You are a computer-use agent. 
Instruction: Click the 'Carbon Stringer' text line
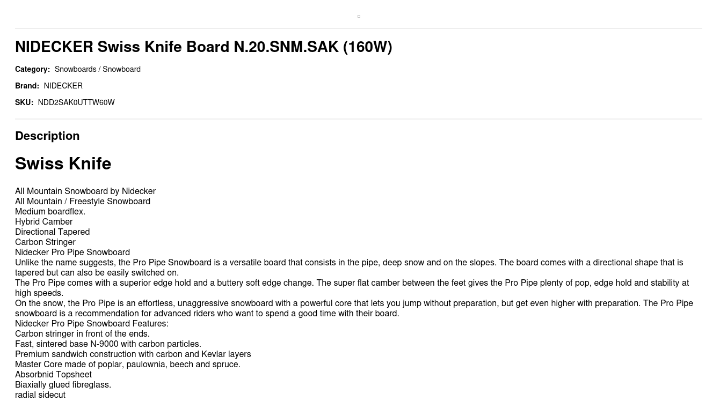[45, 242]
